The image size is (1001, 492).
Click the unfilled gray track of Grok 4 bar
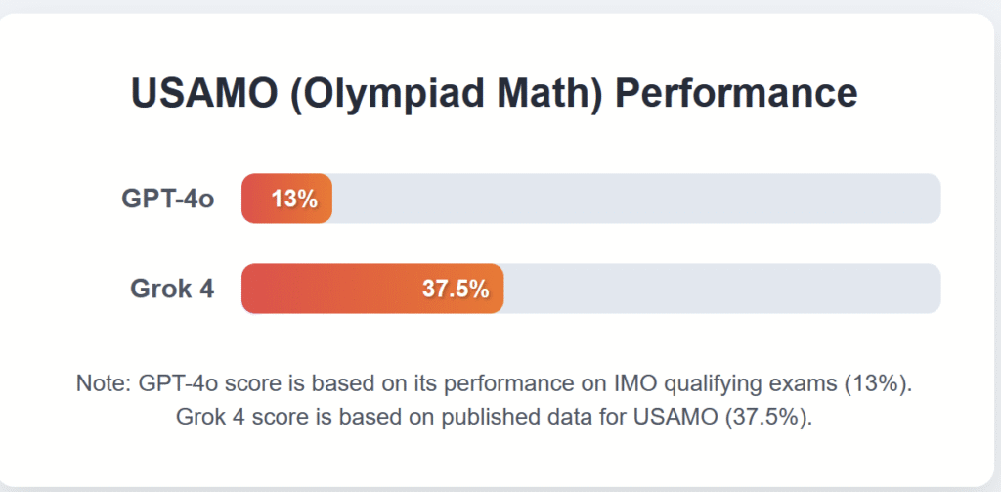coord(722,289)
